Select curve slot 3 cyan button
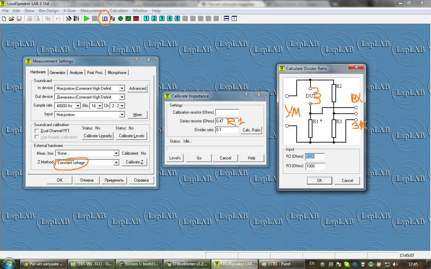The image size is (431, 269). tap(162, 18)
